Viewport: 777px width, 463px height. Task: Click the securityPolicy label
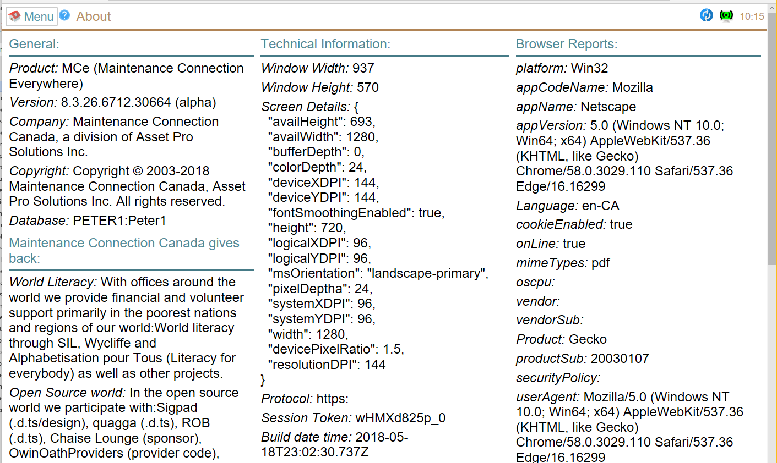tap(558, 378)
